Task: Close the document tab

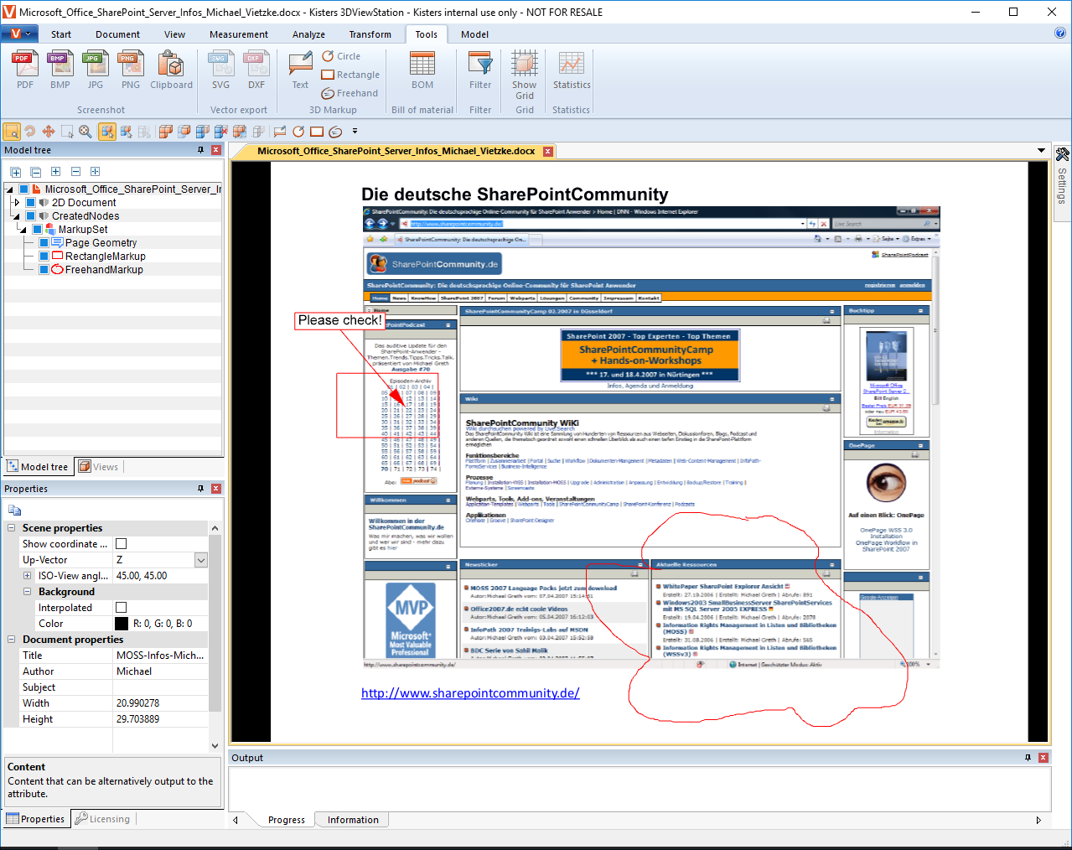Action: (x=548, y=152)
